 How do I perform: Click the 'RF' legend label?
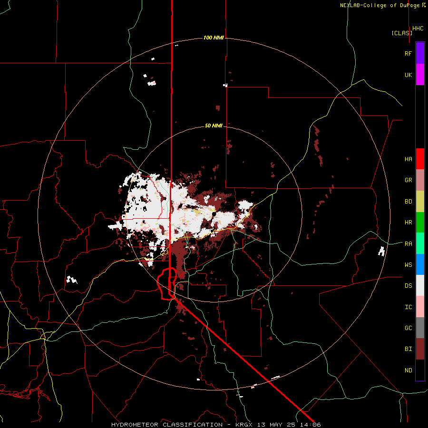(x=408, y=53)
